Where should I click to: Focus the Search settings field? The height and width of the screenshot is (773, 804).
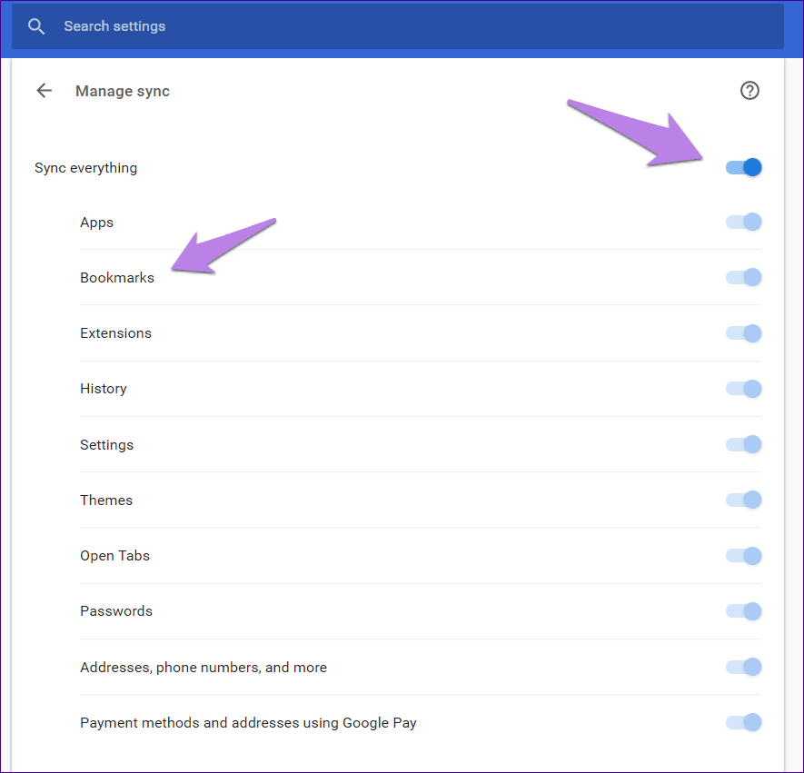[x=397, y=26]
